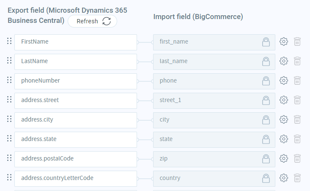Image resolution: width=310 pixels, height=191 pixels.
Task: Grab drag handle of address.city row
Action: [9, 119]
